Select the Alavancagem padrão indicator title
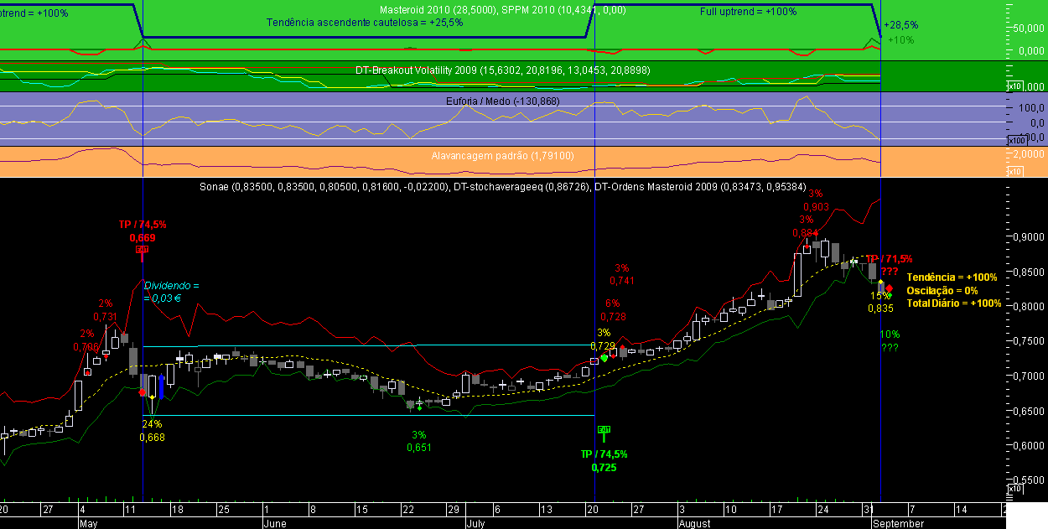Viewport: 1048px width, 529px height. (502, 156)
